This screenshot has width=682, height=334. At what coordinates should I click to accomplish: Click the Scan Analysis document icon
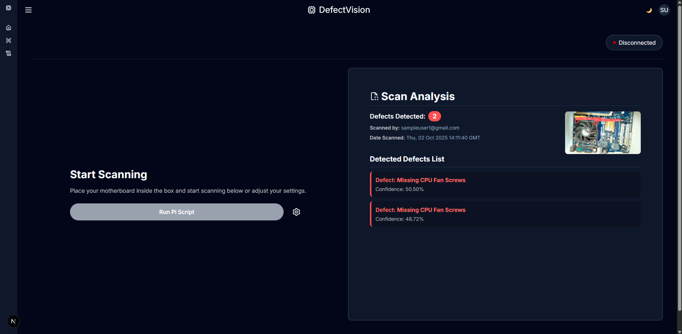point(374,96)
